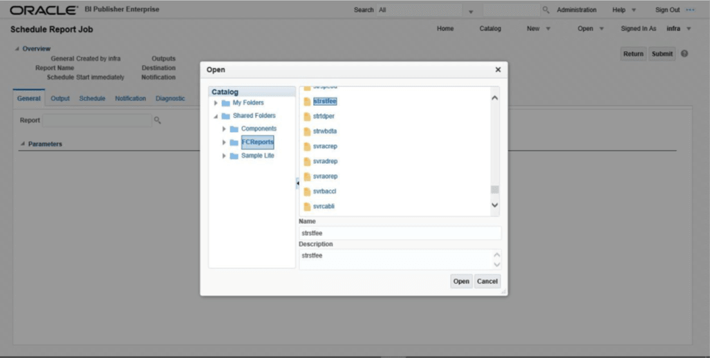Click the svraorep report file icon

(x=307, y=176)
